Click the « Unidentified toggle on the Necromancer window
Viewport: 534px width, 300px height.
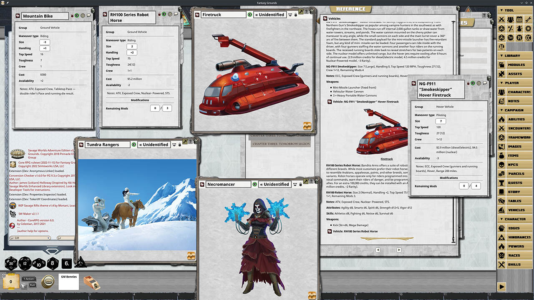point(275,184)
